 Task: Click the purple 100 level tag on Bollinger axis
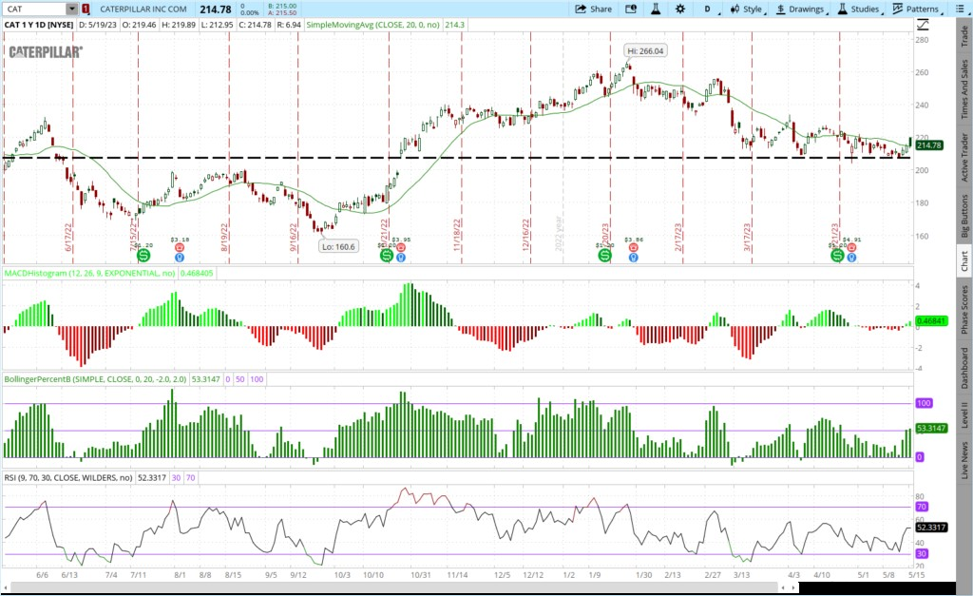(x=924, y=403)
